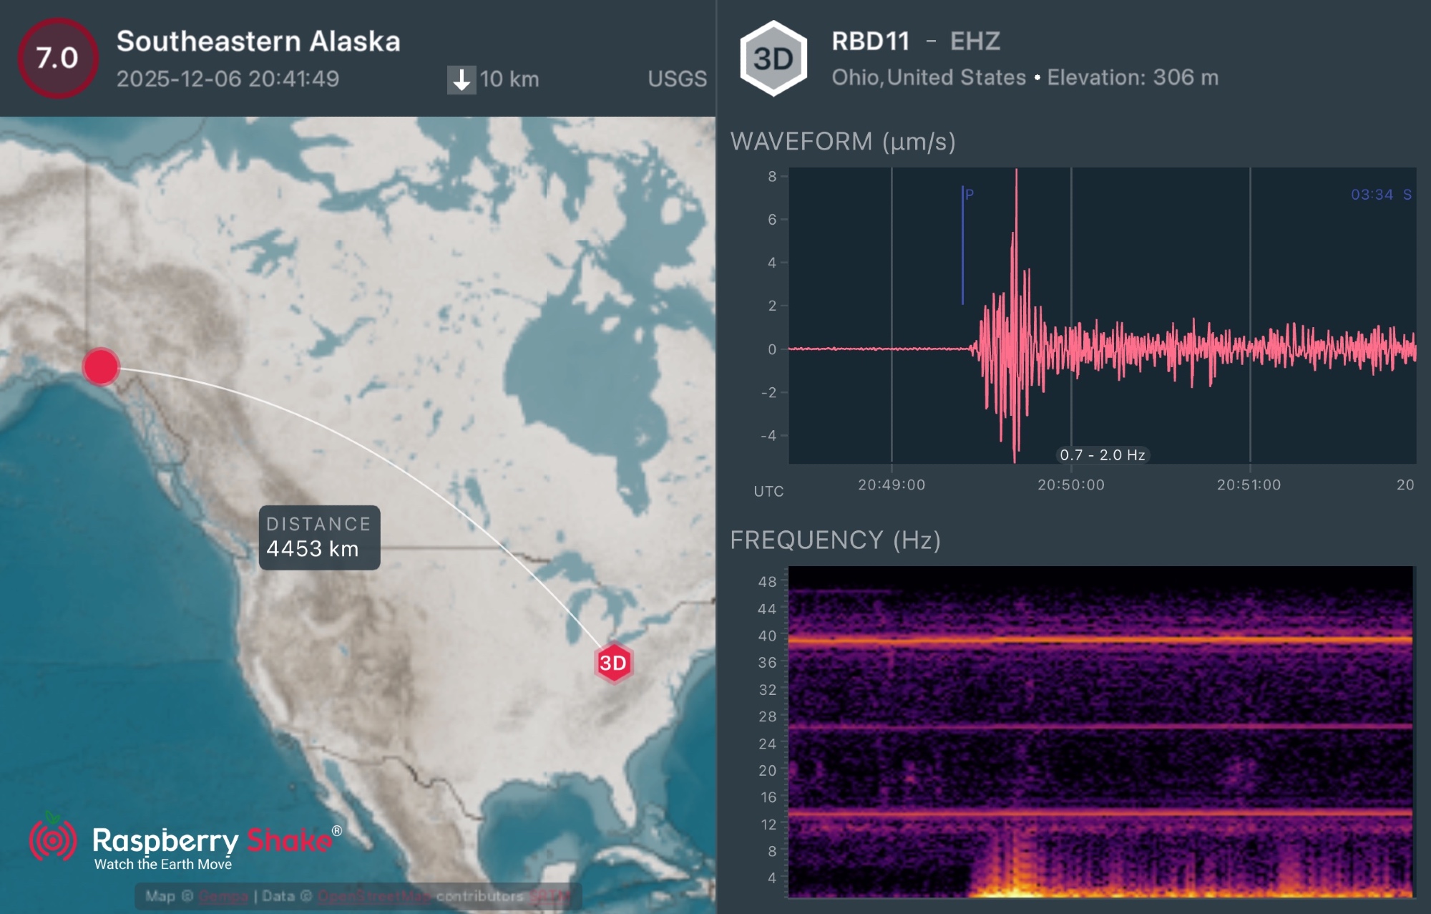Click the EHZ channel label
This screenshot has width=1431, height=914.
pyautogui.click(x=975, y=42)
